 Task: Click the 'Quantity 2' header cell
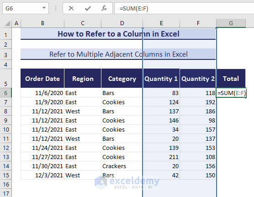(198, 79)
